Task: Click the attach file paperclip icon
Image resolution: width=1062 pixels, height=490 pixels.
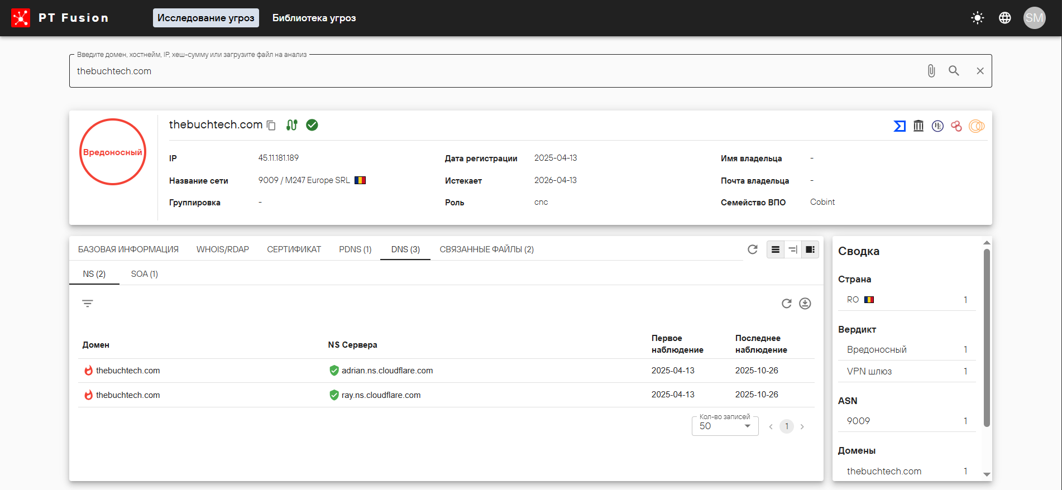Action: [x=931, y=71]
